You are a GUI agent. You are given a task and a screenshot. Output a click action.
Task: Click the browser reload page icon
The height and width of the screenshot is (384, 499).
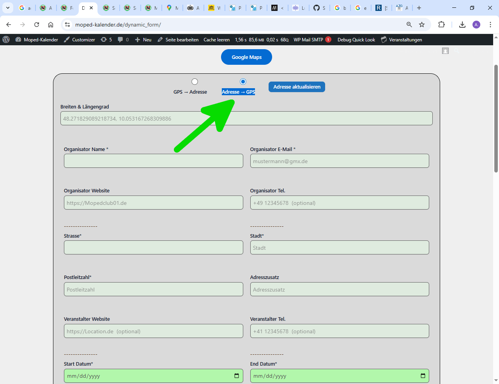pos(37,25)
